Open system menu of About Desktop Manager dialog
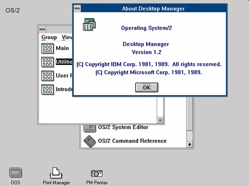249x186 pixels. pyautogui.click(x=77, y=8)
